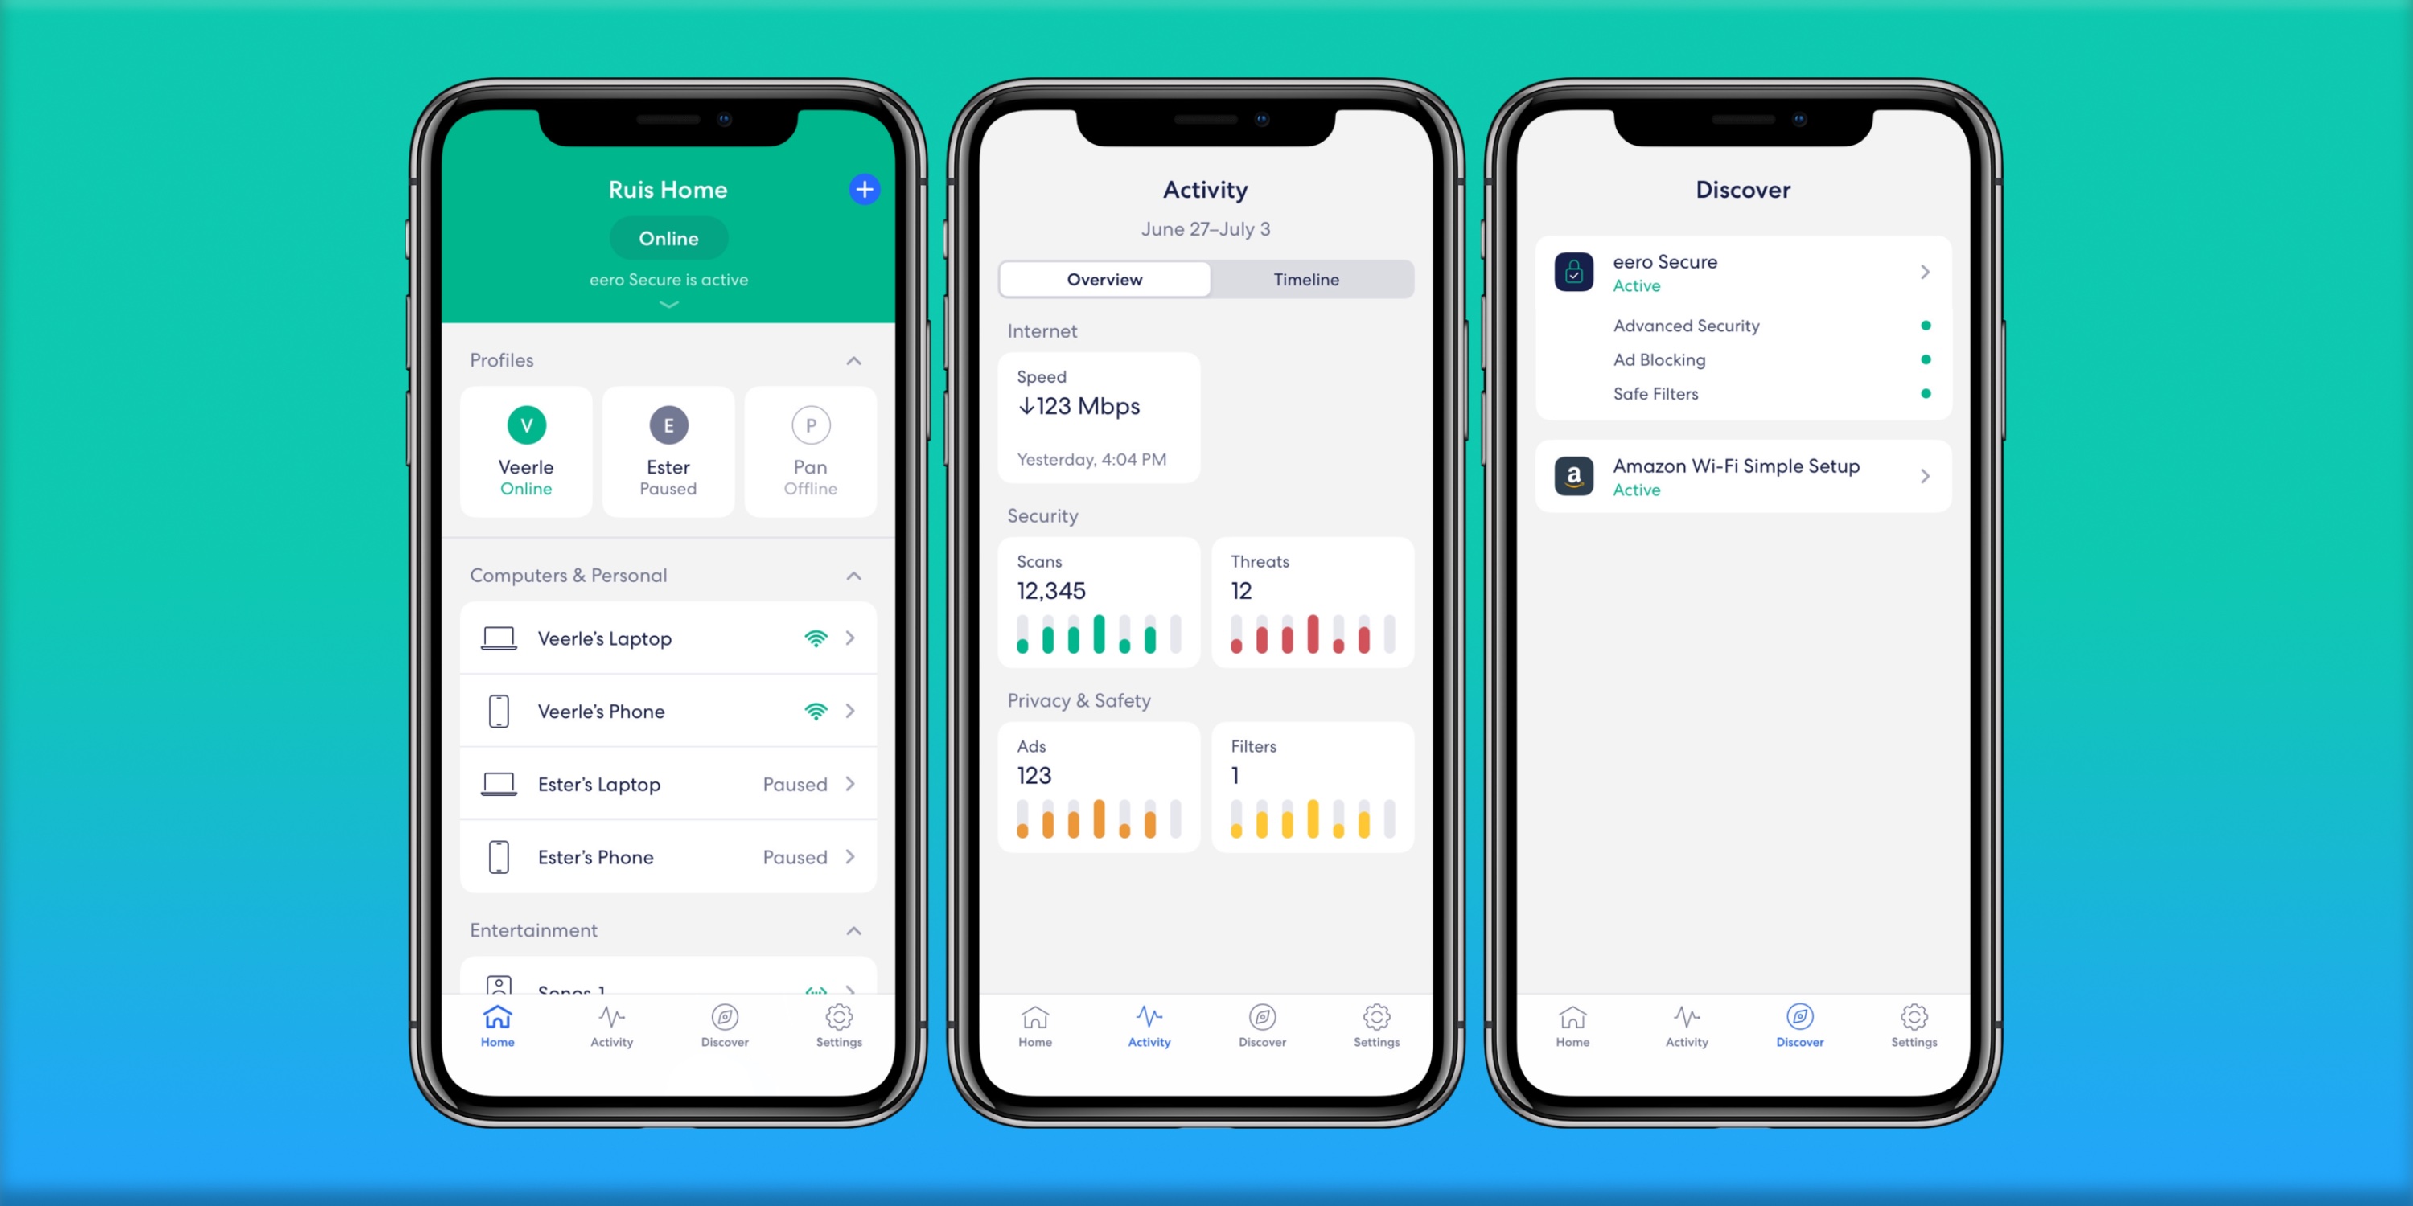Screen dimensions: 2413x1206
Task: Tap the add network button top right
Action: click(861, 187)
